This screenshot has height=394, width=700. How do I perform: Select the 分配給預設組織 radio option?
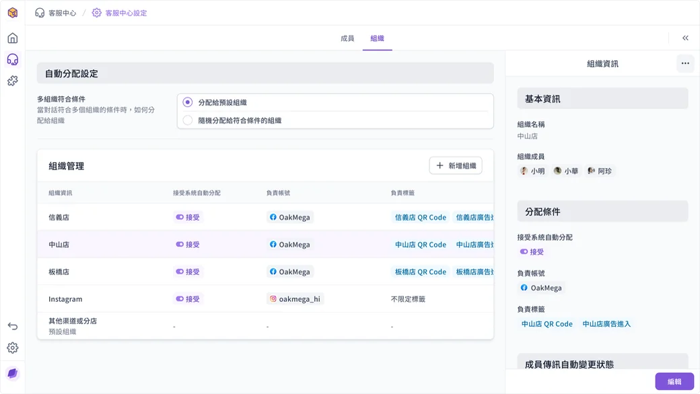(188, 102)
